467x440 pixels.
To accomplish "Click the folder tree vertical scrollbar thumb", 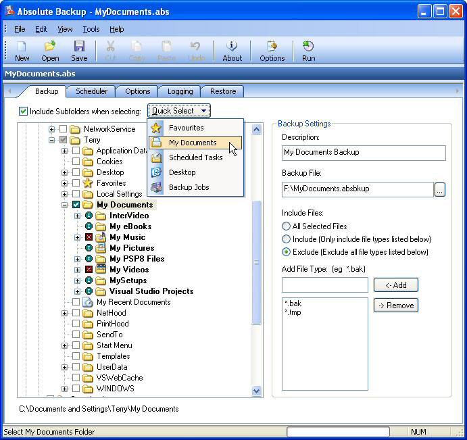I will coord(256,262).
